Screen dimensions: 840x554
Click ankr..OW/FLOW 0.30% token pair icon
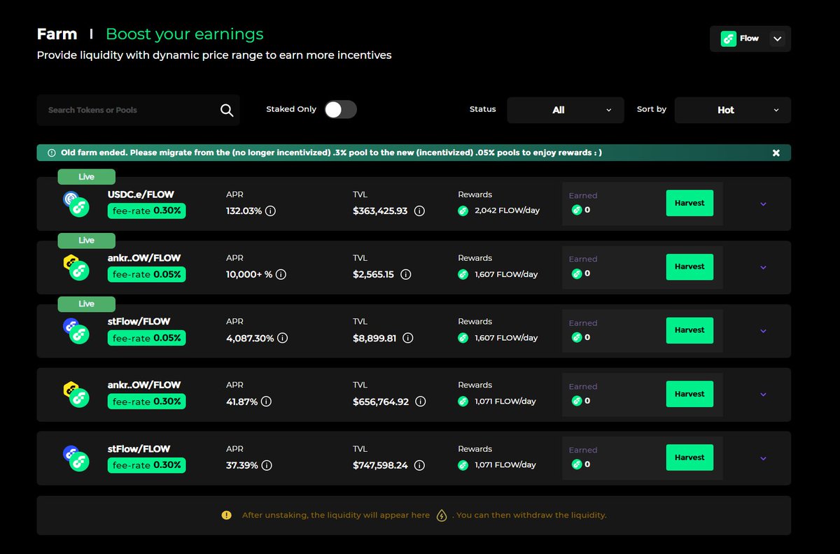pyautogui.click(x=75, y=394)
